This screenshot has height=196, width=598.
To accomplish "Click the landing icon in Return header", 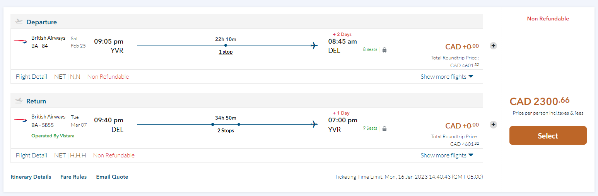I will (x=19, y=101).
